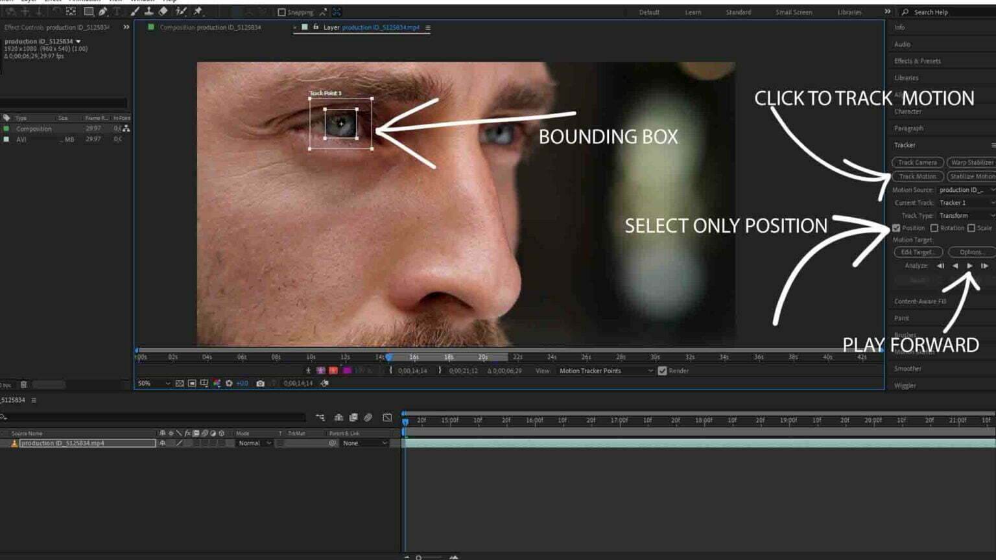Click the Track Motion button

[917, 176]
